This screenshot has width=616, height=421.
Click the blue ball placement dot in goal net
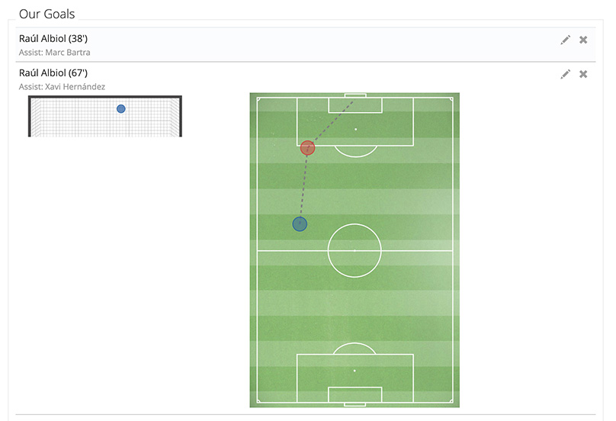[121, 109]
